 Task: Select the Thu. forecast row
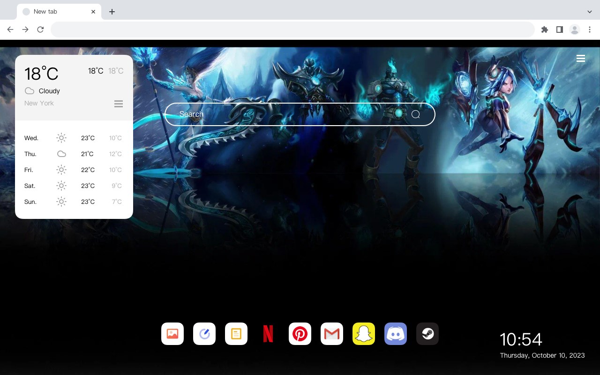point(74,154)
